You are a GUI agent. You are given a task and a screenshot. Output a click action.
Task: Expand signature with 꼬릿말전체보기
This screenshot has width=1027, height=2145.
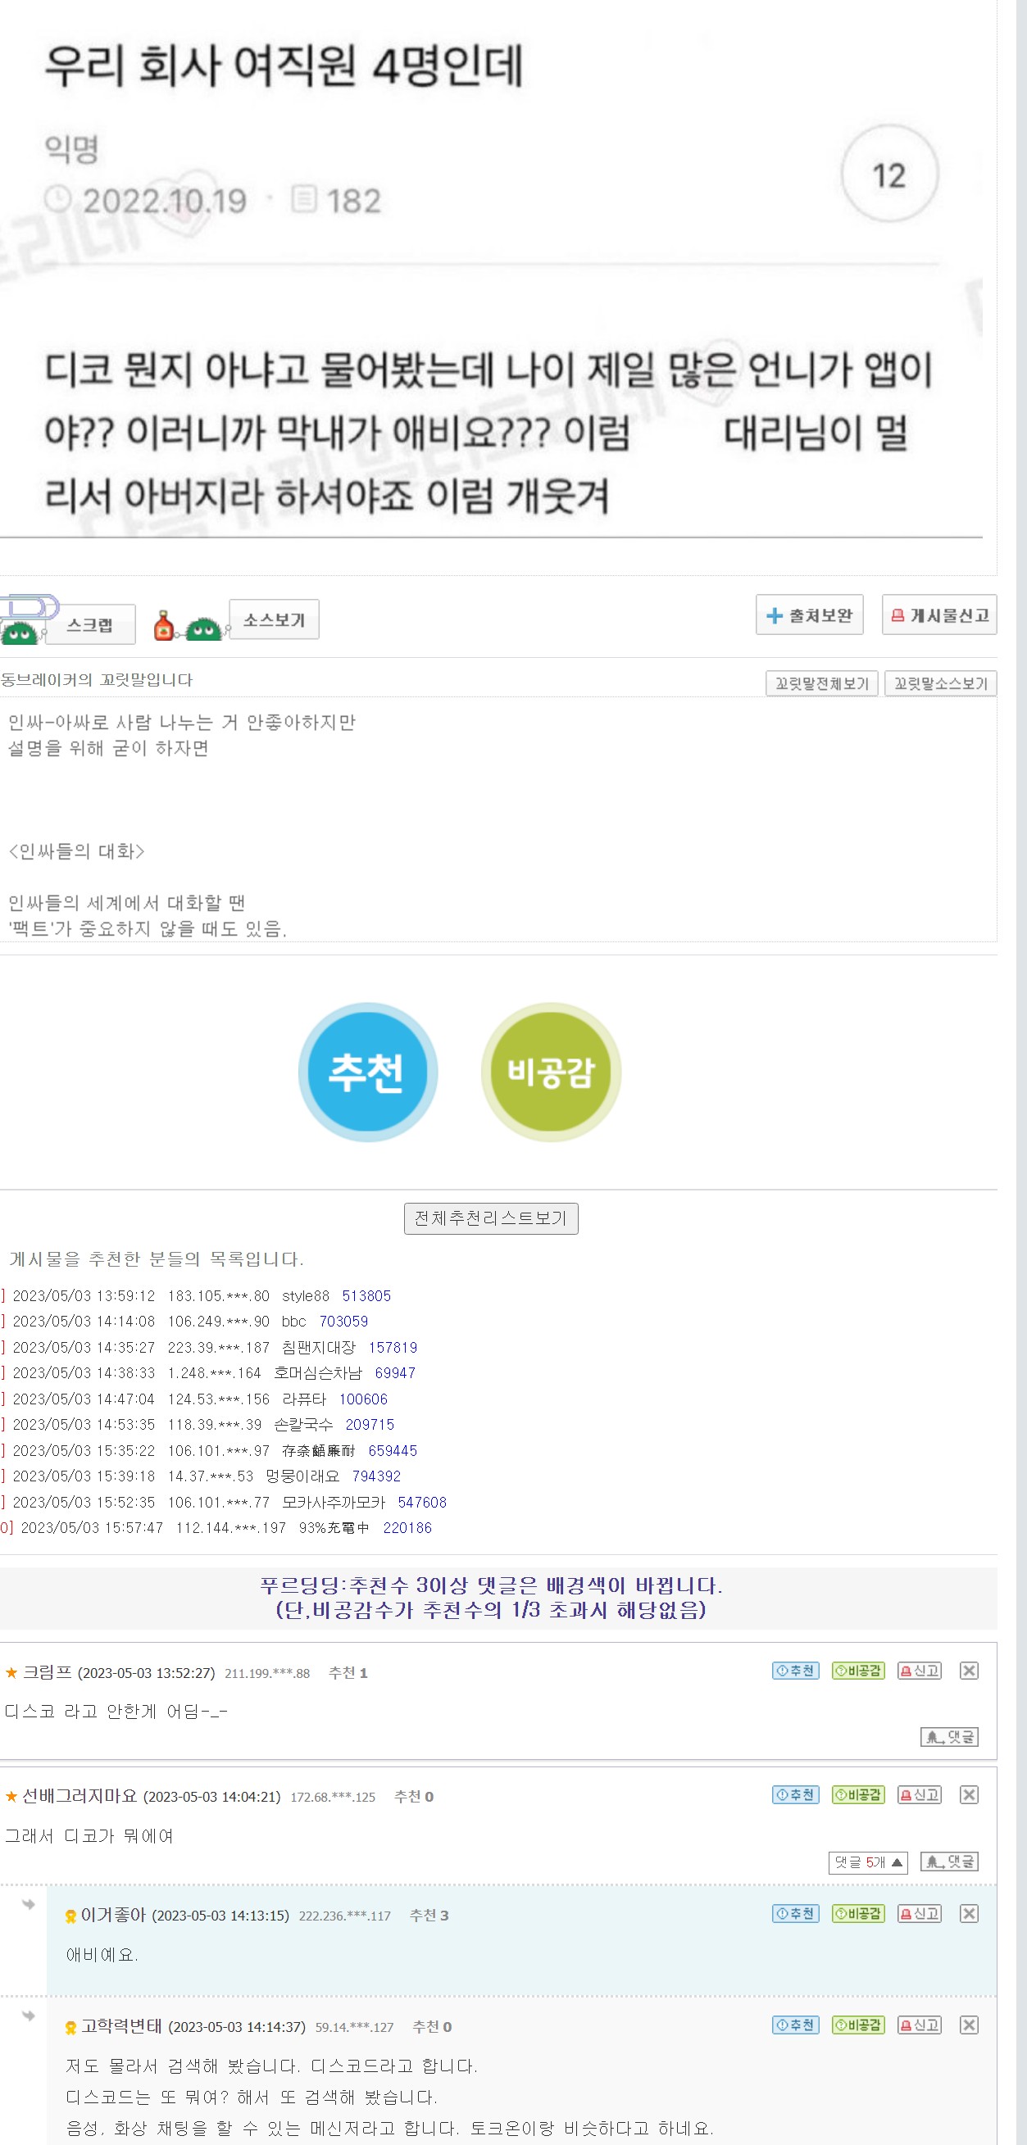coord(821,683)
